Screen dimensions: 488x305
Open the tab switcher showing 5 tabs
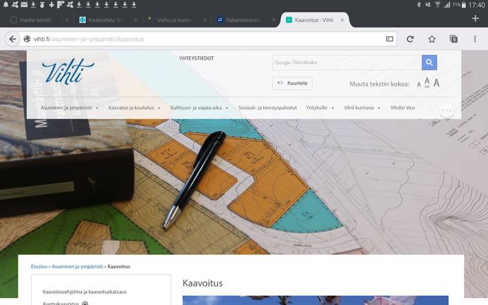[454, 39]
